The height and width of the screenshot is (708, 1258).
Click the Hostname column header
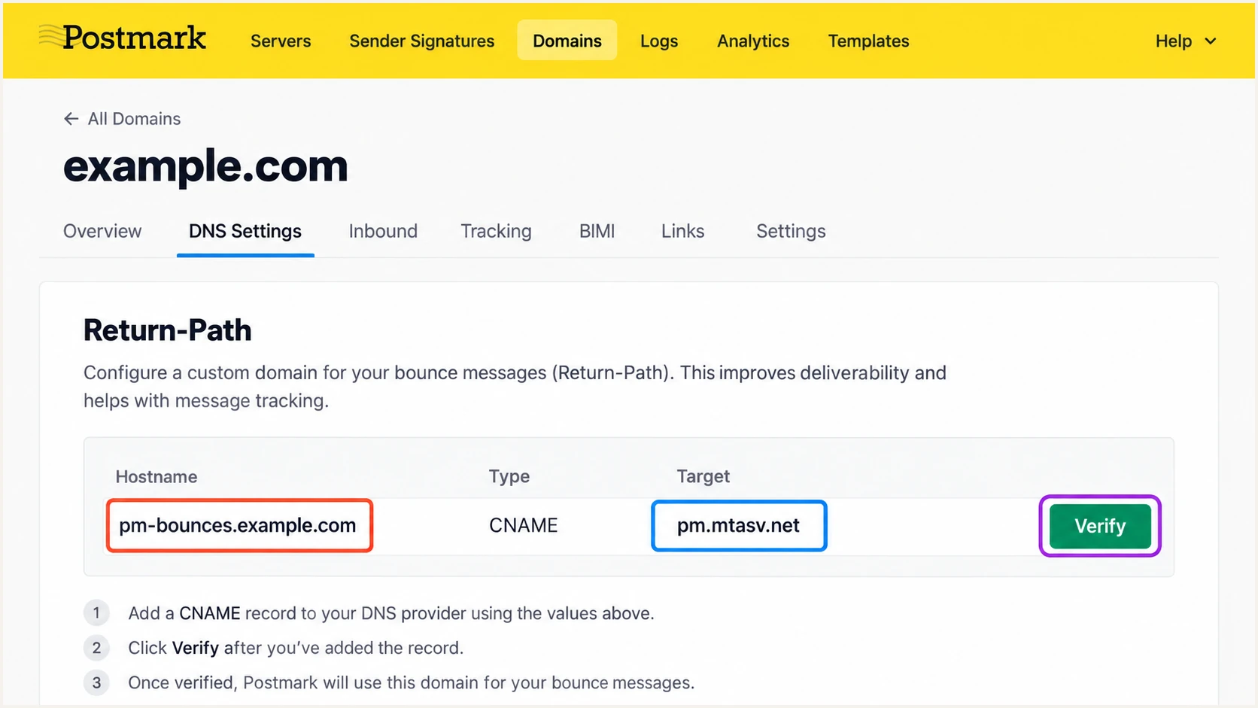[156, 476]
